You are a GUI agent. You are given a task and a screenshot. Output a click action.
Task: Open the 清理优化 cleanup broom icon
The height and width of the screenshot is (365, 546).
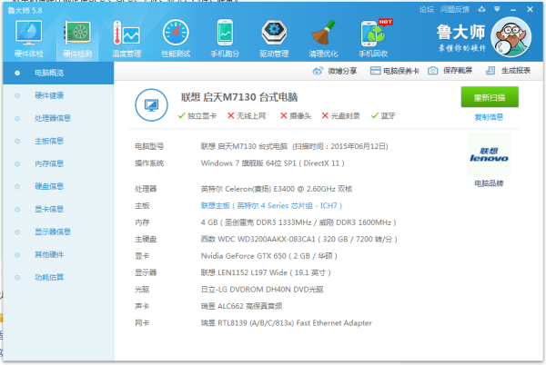click(323, 38)
